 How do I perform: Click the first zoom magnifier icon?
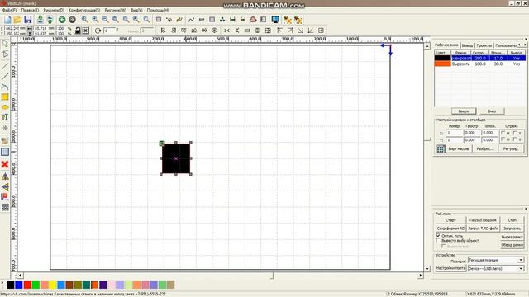[x=84, y=20]
